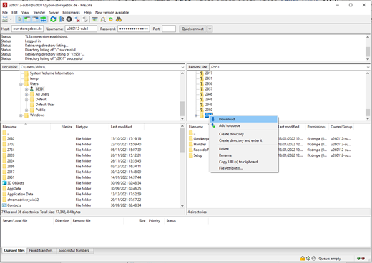Toggle the transfer queue display
372x263 pixels.
[43, 19]
